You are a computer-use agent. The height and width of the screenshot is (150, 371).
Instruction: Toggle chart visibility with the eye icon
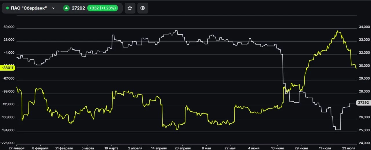coord(143,8)
